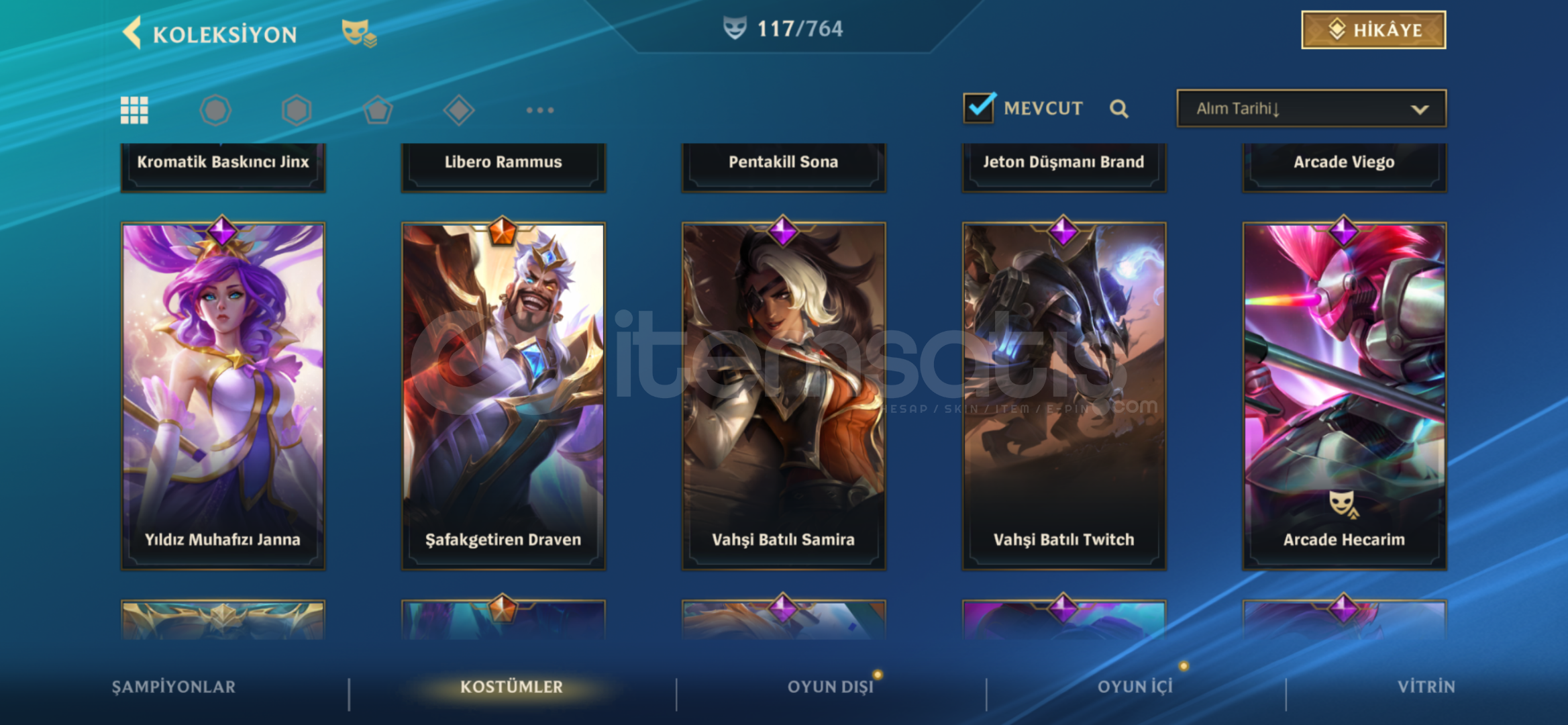Switch to the Şampiyonlar tab

[x=174, y=687]
